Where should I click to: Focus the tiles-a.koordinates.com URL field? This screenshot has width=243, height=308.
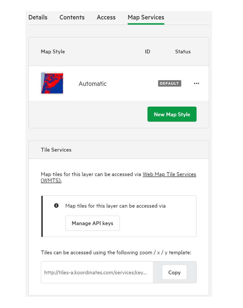pyautogui.click(x=97, y=272)
